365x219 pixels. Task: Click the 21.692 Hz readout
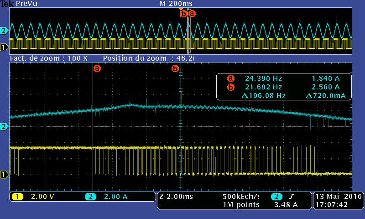(263, 87)
